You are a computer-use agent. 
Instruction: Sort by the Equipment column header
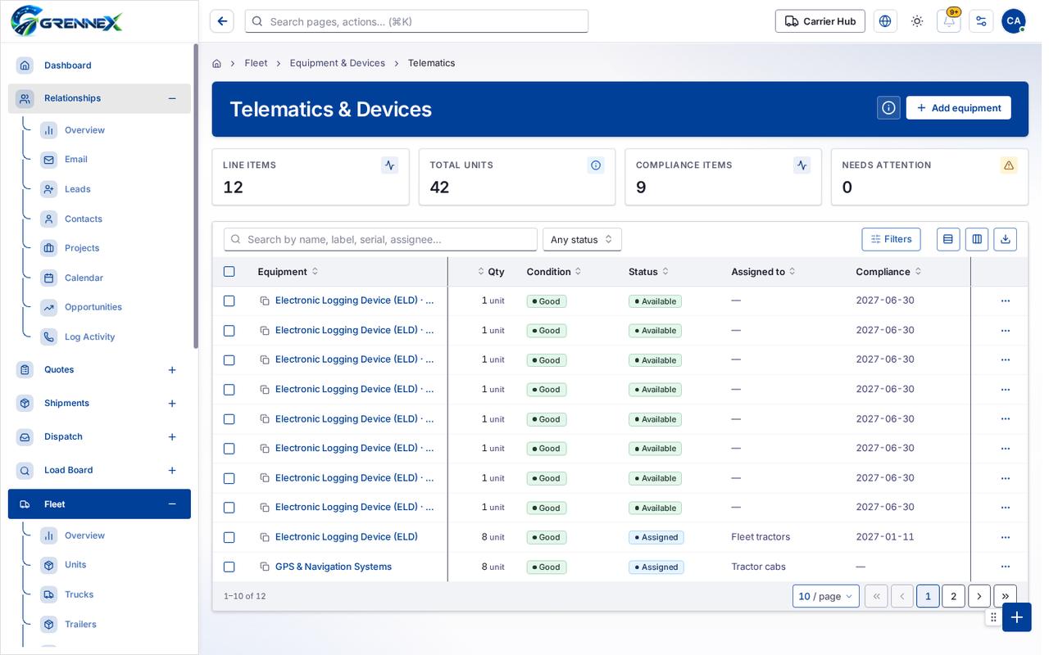(288, 272)
